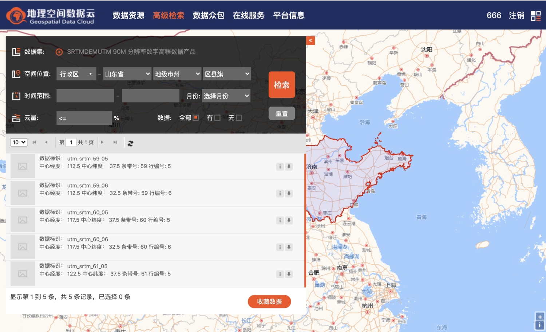Click the page number field
The width and height of the screenshot is (546, 332).
[71, 142]
